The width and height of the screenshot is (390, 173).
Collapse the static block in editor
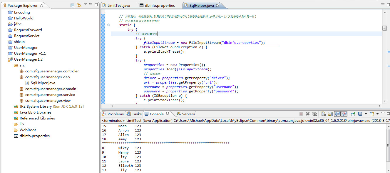coord(108,25)
